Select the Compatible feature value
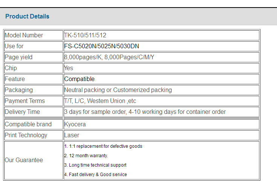Viewport: 277px width, 184px height. (79, 79)
